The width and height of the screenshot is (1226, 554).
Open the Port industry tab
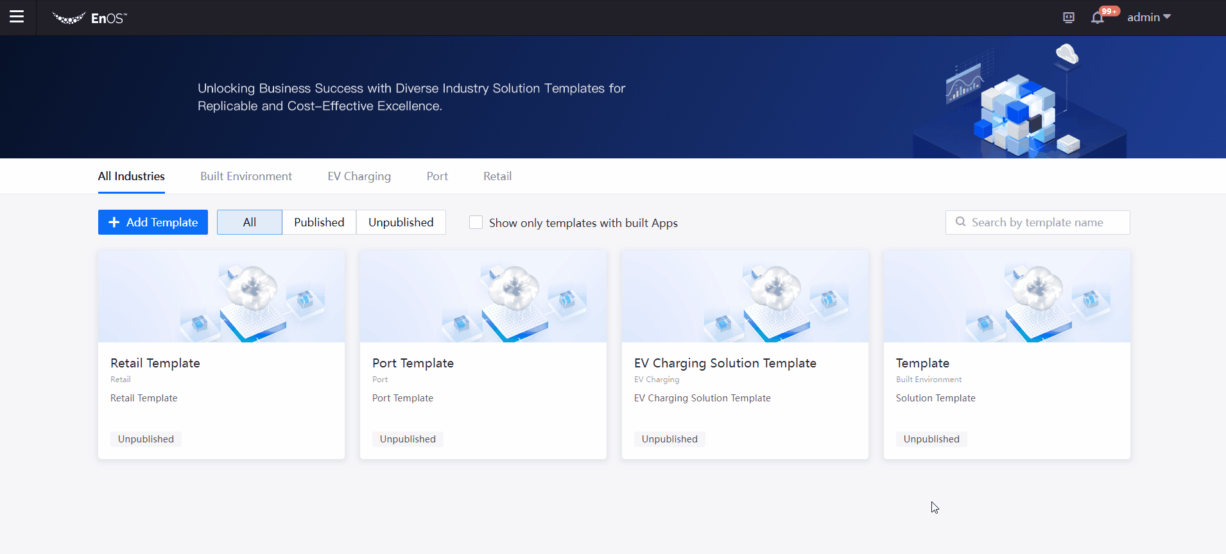[437, 176]
